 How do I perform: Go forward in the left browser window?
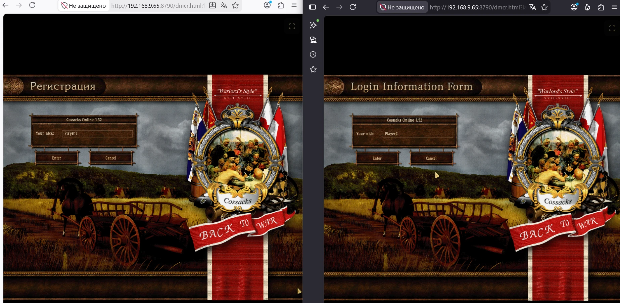pyautogui.click(x=19, y=5)
